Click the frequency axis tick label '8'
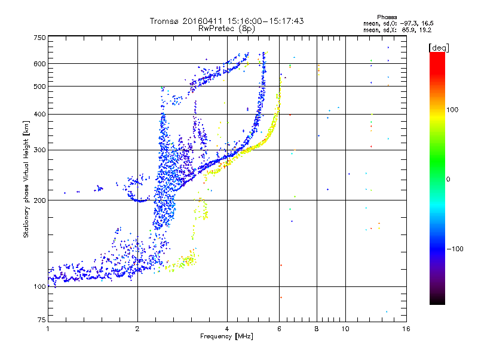 (x=317, y=329)
